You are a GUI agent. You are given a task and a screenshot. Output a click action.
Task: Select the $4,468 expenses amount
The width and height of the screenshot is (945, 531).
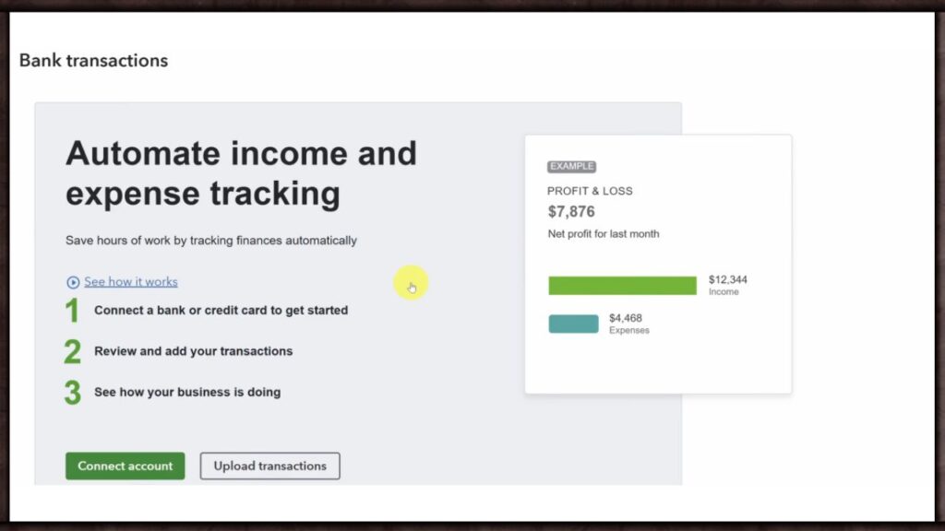point(625,318)
